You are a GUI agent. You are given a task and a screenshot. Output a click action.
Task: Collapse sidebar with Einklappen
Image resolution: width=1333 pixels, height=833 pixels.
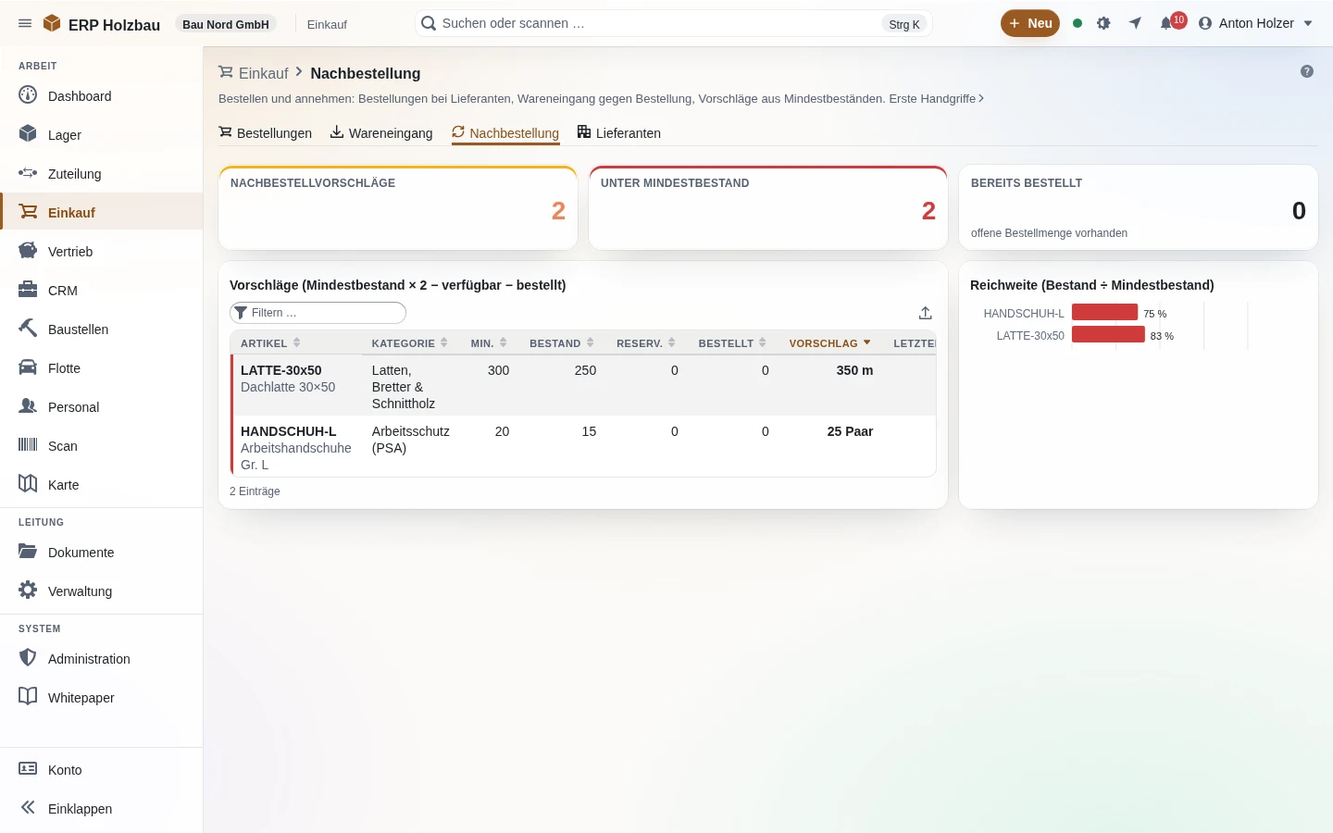(x=102, y=808)
